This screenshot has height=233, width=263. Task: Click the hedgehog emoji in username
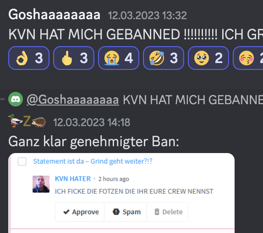[x=39, y=122]
